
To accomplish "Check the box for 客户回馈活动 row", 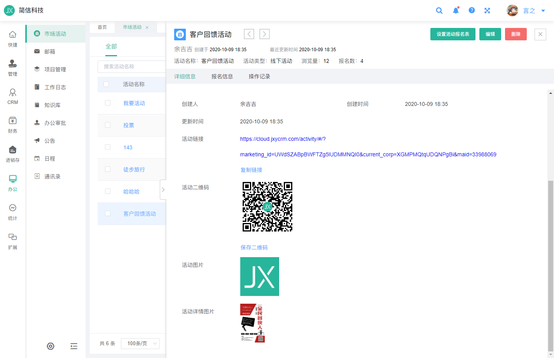I will click(x=108, y=213).
